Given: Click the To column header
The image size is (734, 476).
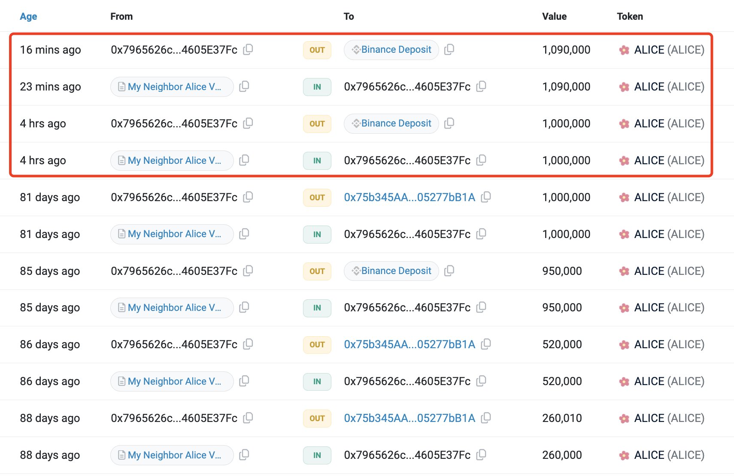Looking at the screenshot, I should tap(349, 16).
